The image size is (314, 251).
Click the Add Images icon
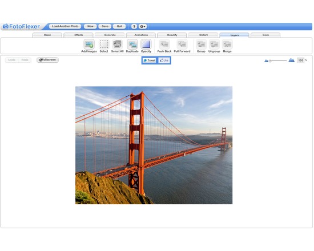[x=89, y=44]
